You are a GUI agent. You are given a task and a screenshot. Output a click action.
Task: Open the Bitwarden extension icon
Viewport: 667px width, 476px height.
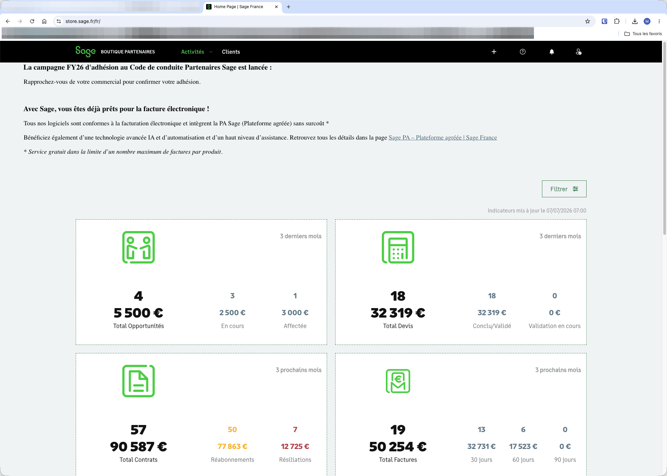(604, 21)
